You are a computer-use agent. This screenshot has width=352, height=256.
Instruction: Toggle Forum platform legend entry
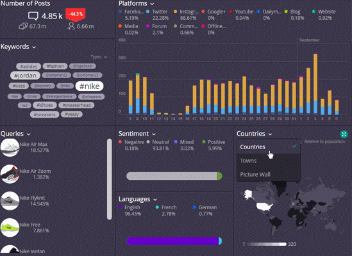pos(156,29)
